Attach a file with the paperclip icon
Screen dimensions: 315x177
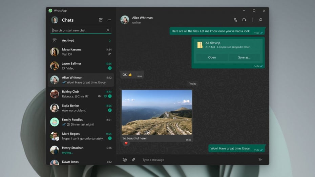pyautogui.click(x=133, y=160)
